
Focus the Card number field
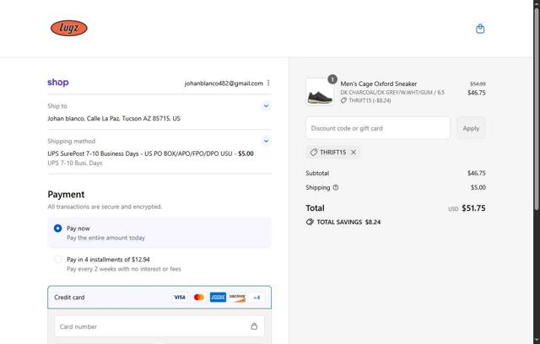pos(159,326)
